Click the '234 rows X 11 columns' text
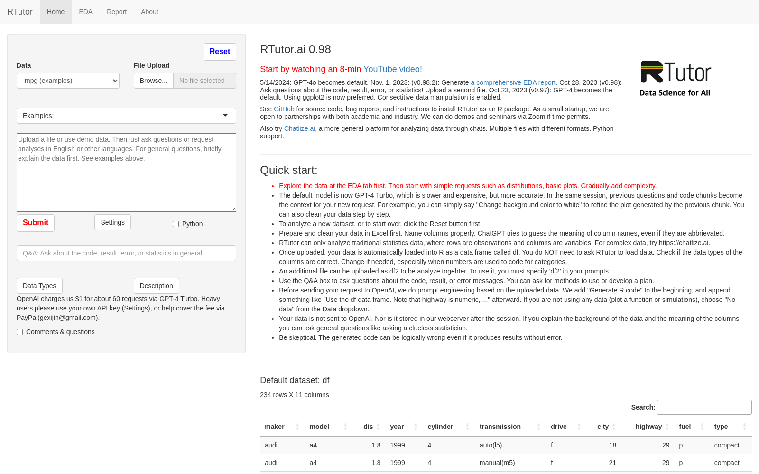Screen dimensions: 759x474 tap(295, 395)
